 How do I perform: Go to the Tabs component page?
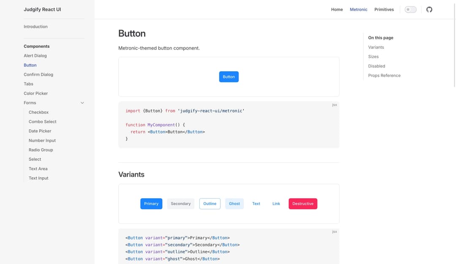pyautogui.click(x=29, y=84)
